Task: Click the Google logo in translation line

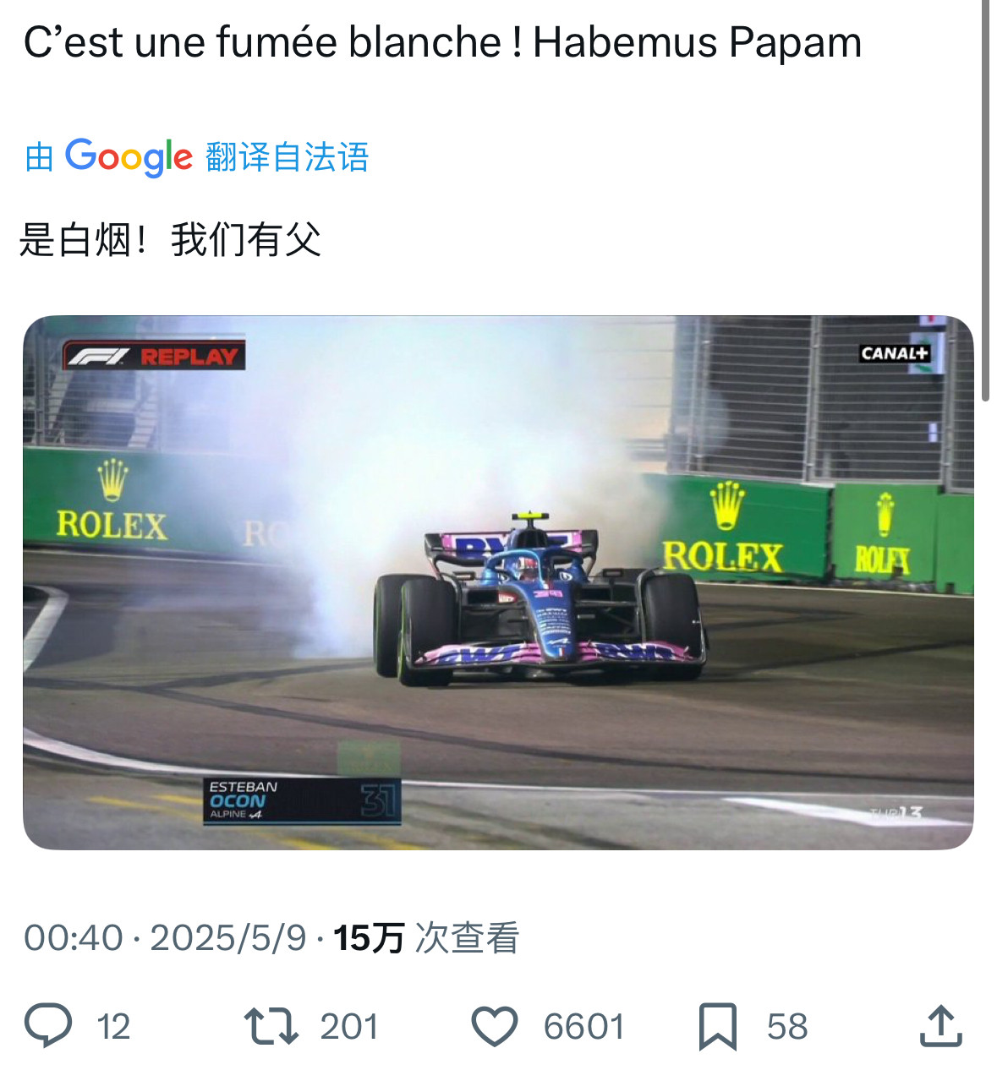Action: pos(129,157)
